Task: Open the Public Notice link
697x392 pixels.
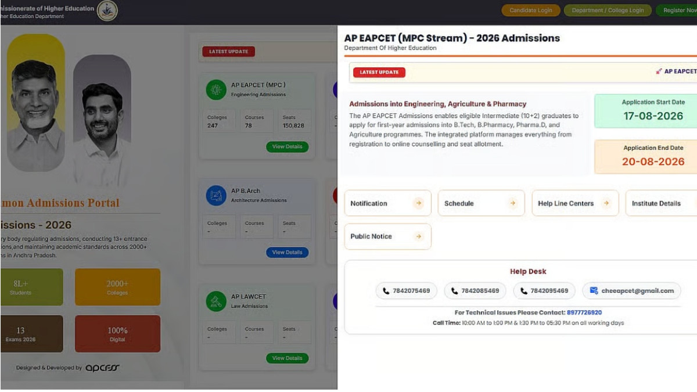Action: [x=387, y=236]
